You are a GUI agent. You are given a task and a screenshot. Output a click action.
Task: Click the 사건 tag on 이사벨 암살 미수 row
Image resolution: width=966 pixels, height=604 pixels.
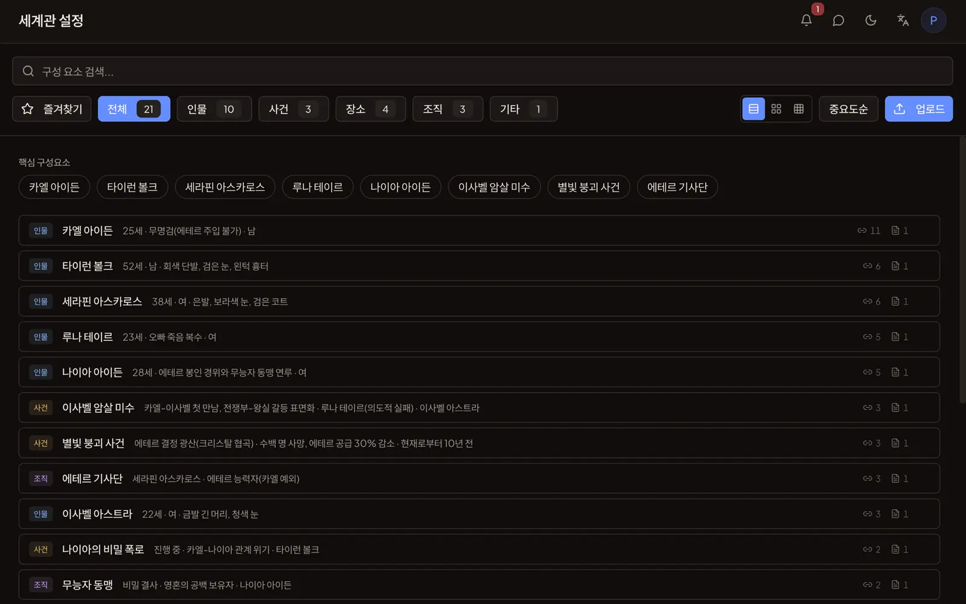pos(40,408)
